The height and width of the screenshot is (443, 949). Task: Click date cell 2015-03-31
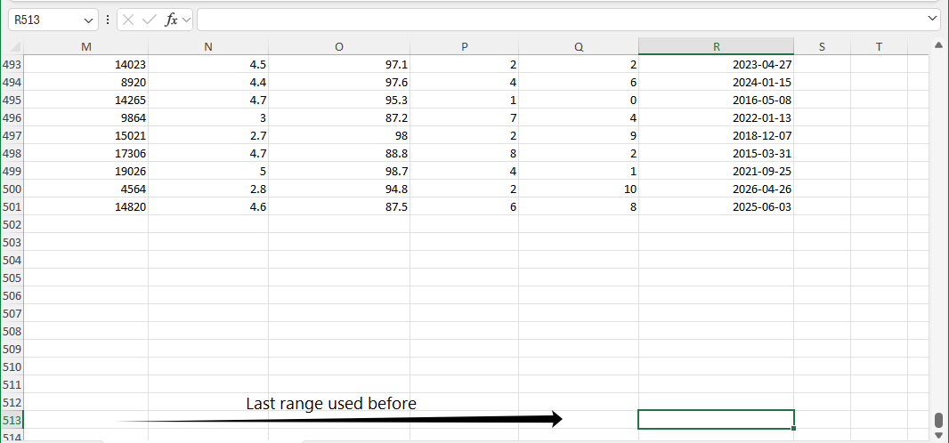coord(716,154)
